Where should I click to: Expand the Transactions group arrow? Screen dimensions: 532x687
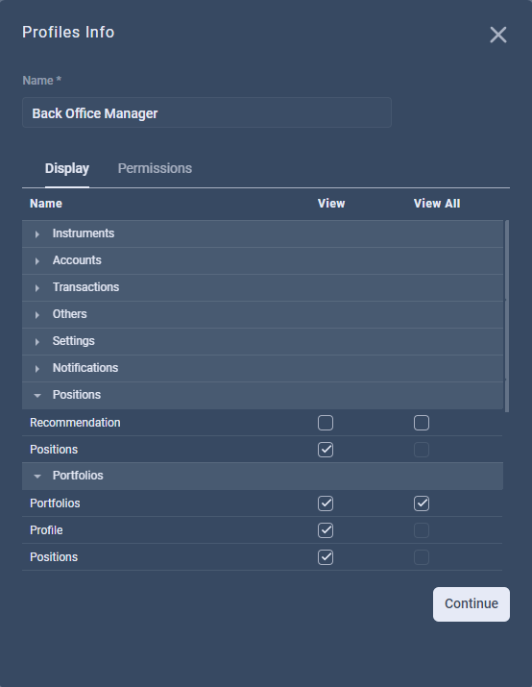pyautogui.click(x=37, y=288)
